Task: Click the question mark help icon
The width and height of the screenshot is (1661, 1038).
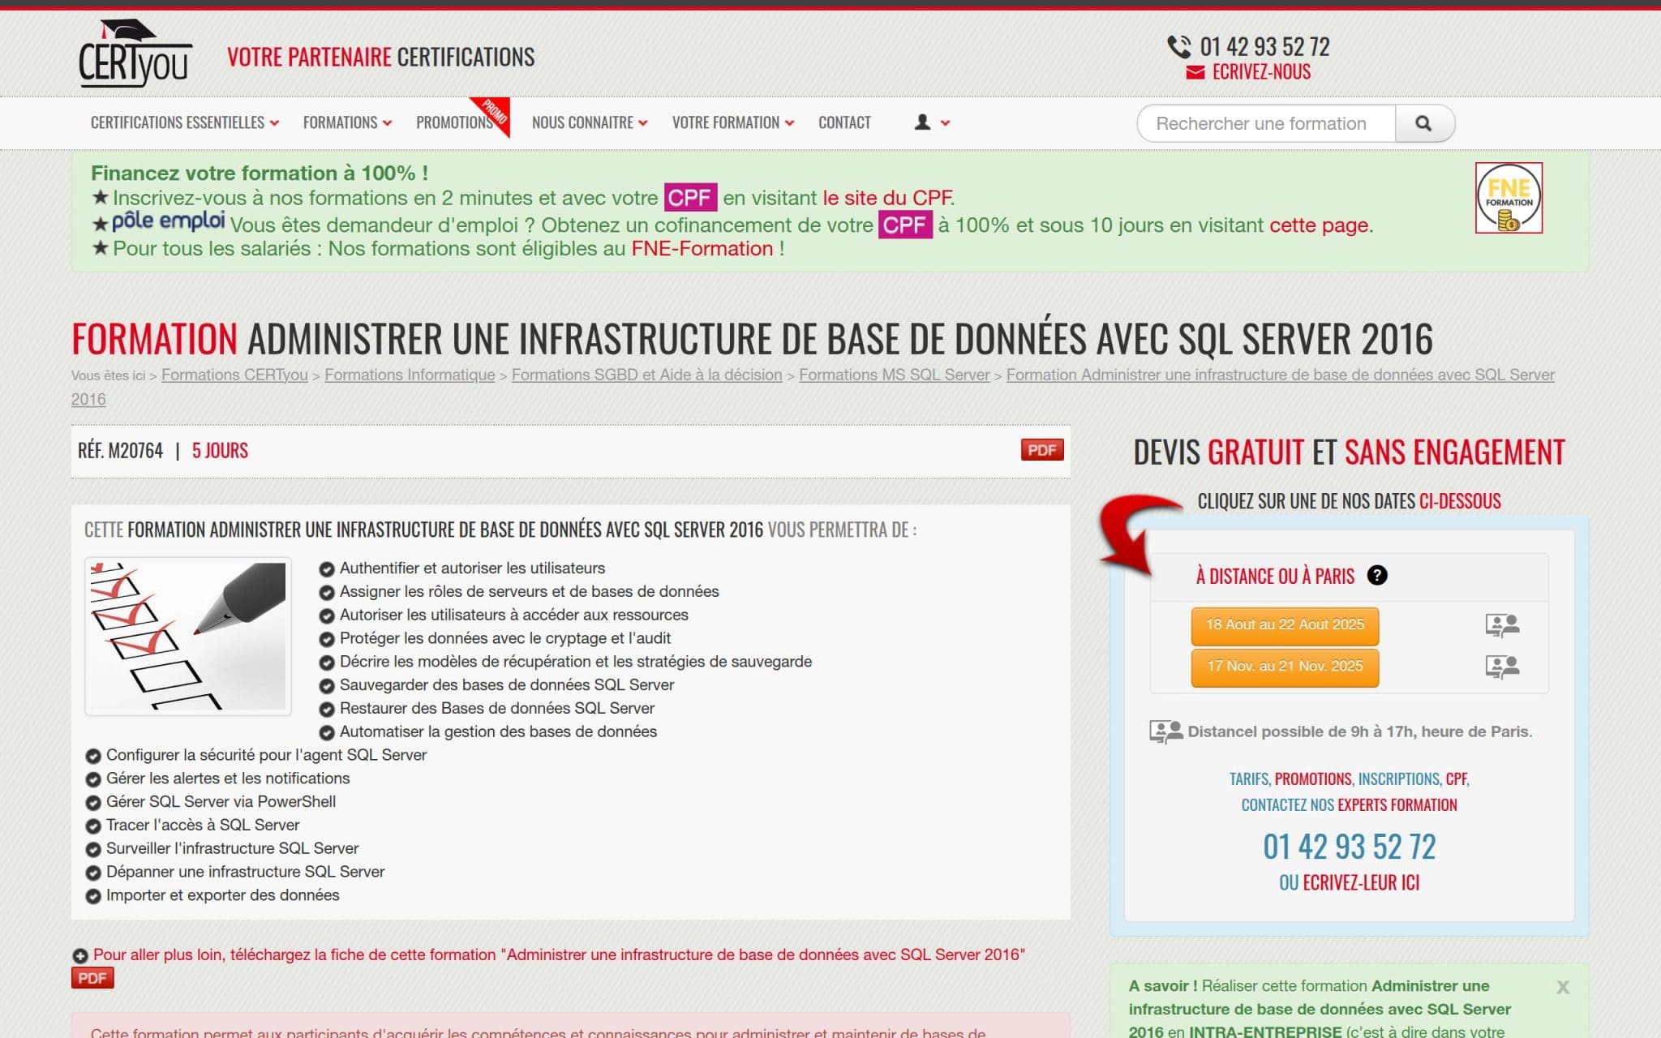Action: coord(1376,575)
